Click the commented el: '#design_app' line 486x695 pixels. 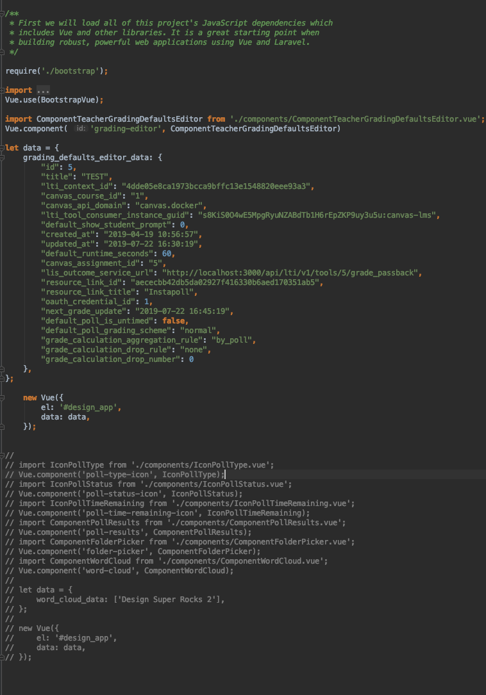(x=61, y=638)
